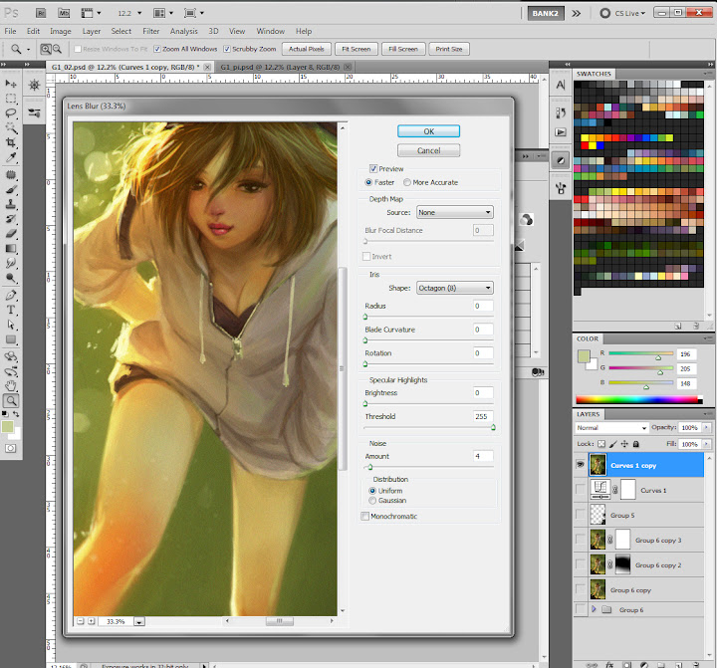Select the Lasso tool

point(11,113)
